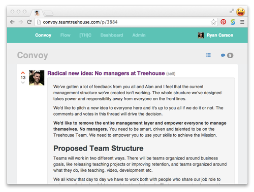Click the comment count badge 5
The width and height of the screenshot is (254, 192).
[230, 55]
